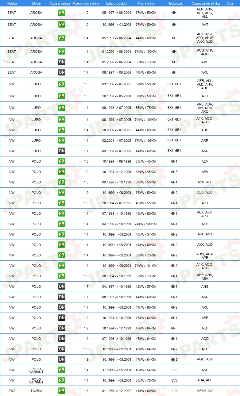Screen dimensions: 240x396
Task: Click the ADX engine code cell
Action: tap(205, 203)
